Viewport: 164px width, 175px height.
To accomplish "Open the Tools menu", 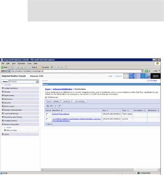I will (29, 63).
